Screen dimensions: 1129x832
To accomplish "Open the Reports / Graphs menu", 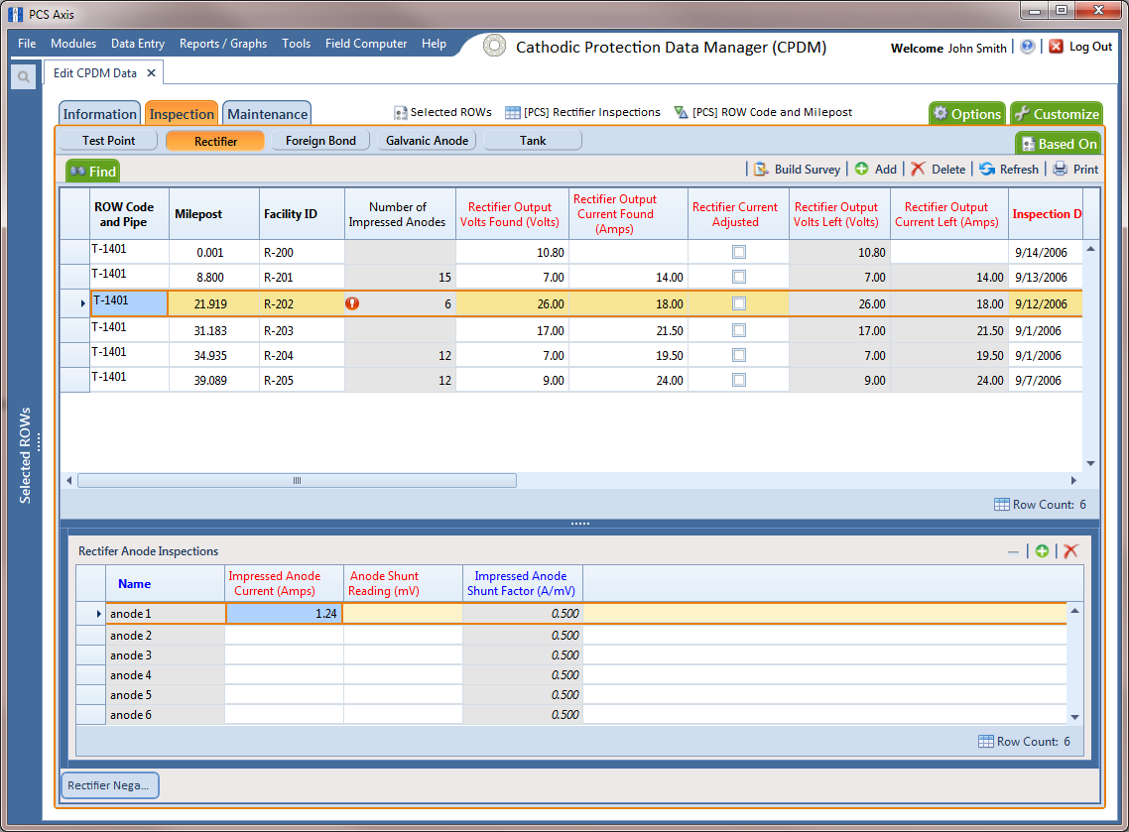I will click(x=223, y=44).
